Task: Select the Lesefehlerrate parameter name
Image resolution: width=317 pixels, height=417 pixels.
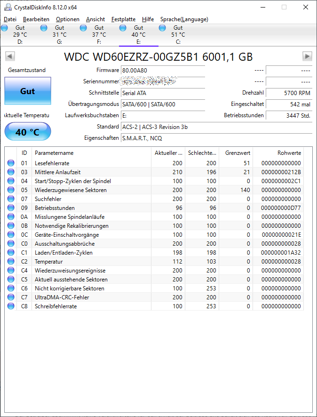Action: (x=52, y=163)
